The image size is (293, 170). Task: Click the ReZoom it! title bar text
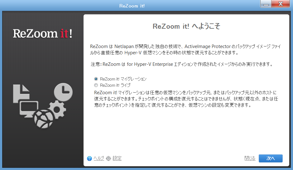pos(132,6)
